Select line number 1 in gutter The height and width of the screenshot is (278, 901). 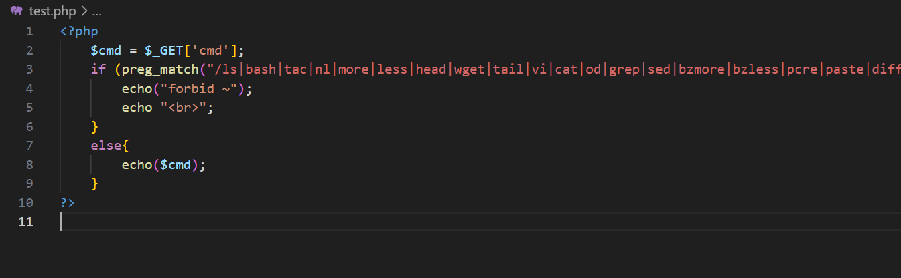coord(28,31)
